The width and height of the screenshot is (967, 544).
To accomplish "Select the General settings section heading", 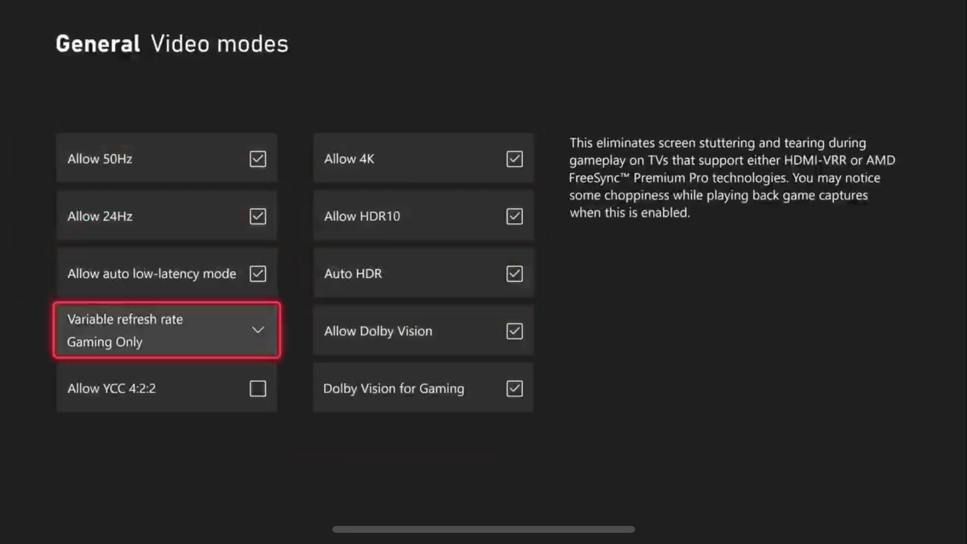I will click(x=97, y=43).
